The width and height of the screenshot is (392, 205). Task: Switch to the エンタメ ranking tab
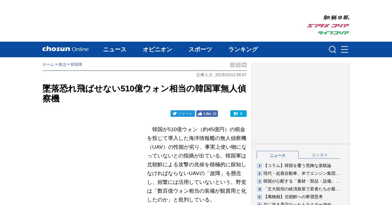(x=319, y=155)
